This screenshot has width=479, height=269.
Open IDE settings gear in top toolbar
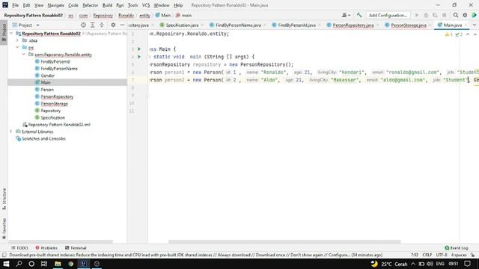click(465, 15)
